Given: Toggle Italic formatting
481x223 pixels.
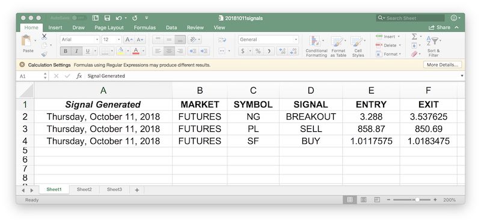Looking at the screenshot, I should (x=76, y=51).
